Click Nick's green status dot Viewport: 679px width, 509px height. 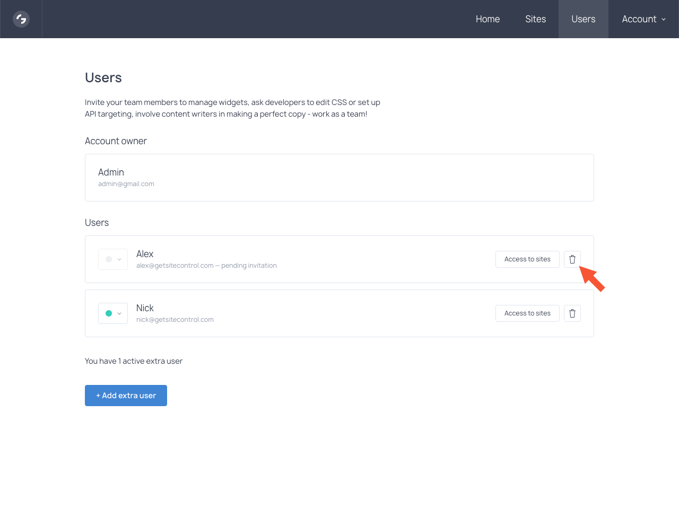click(109, 313)
